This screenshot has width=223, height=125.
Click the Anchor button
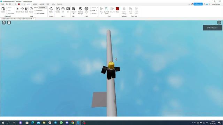(93, 14)
